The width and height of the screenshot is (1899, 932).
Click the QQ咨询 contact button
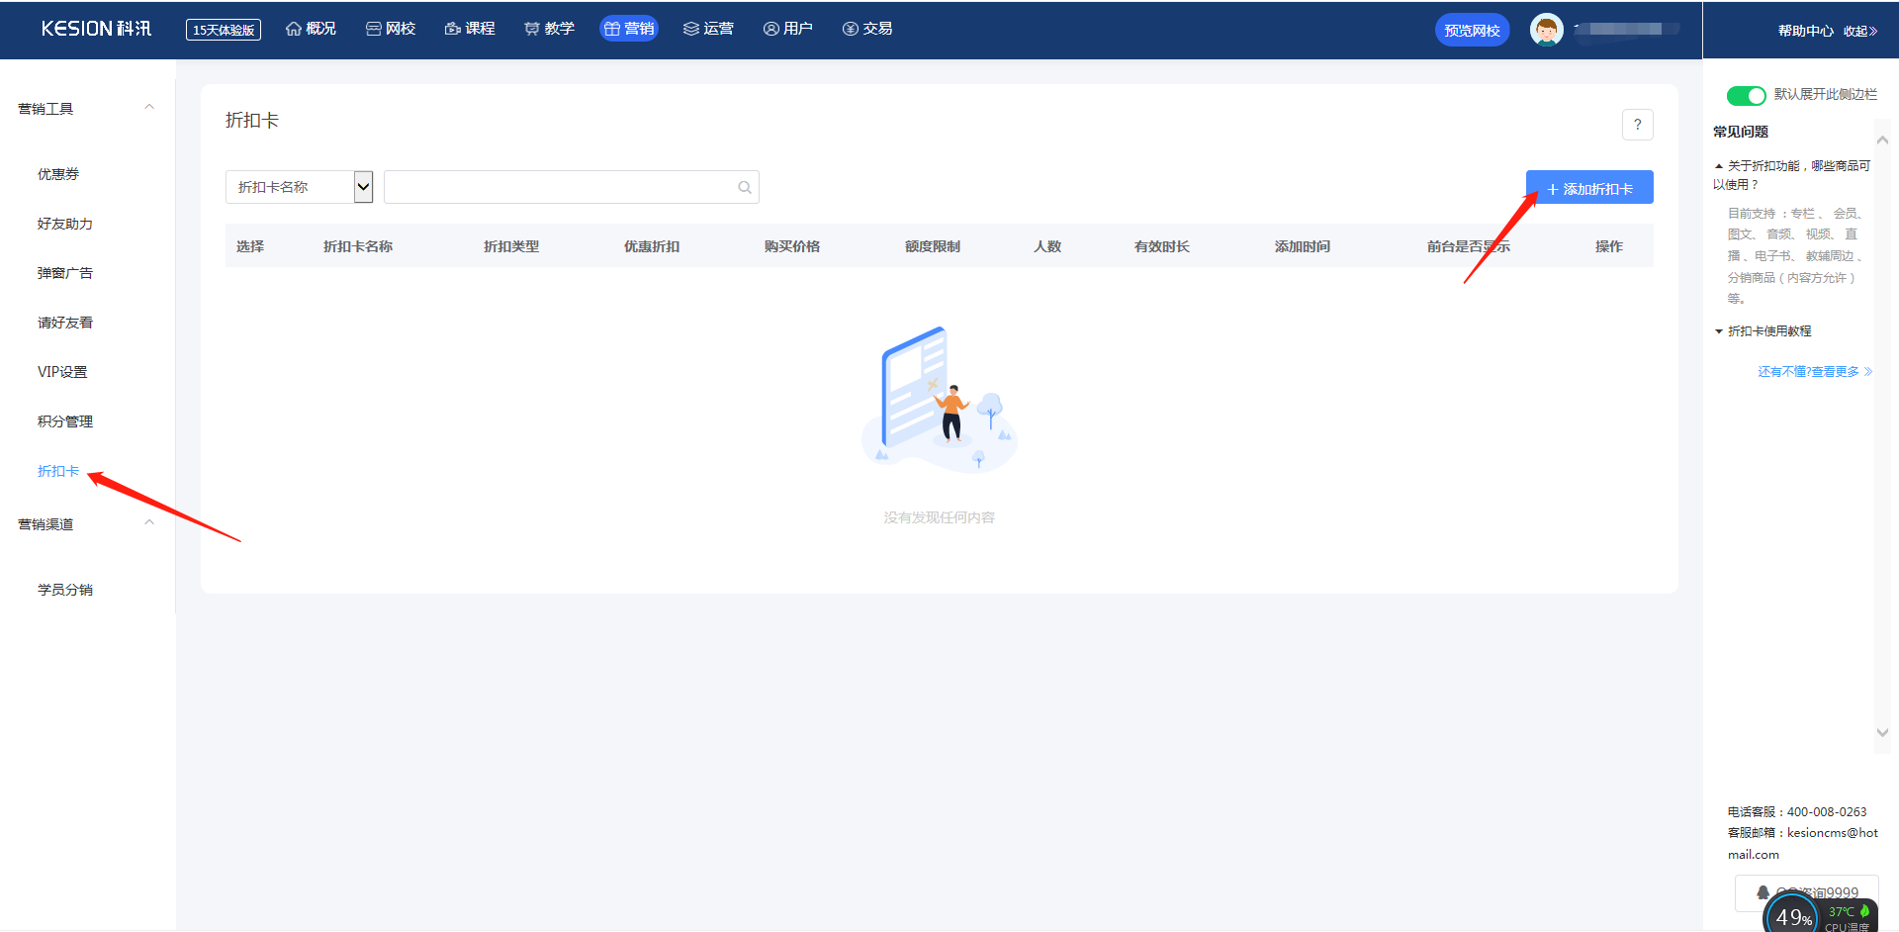pyautogui.click(x=1806, y=892)
